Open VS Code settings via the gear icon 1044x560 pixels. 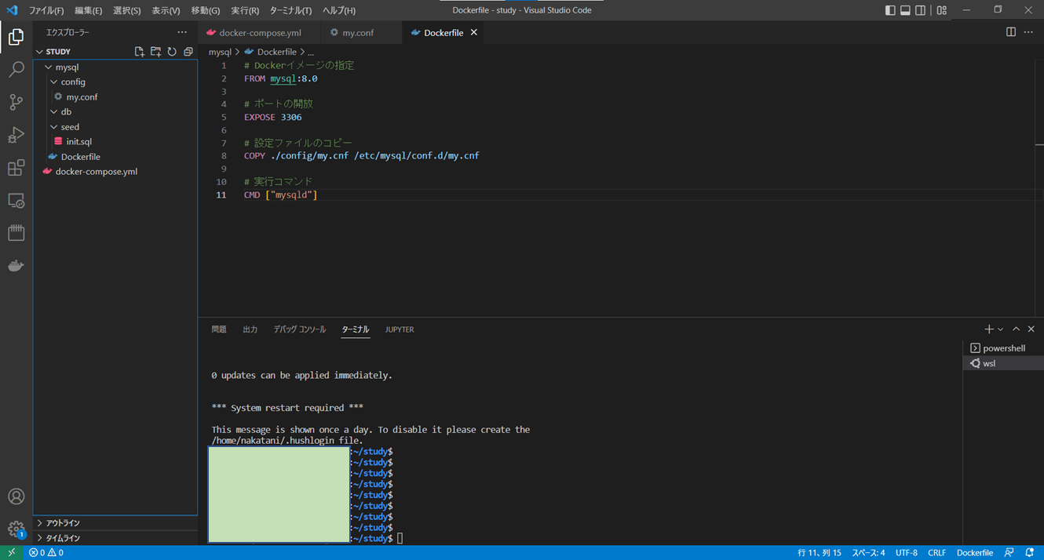click(x=16, y=529)
